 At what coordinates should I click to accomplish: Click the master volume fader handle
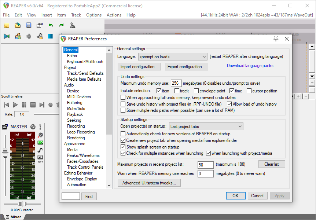(5, 153)
